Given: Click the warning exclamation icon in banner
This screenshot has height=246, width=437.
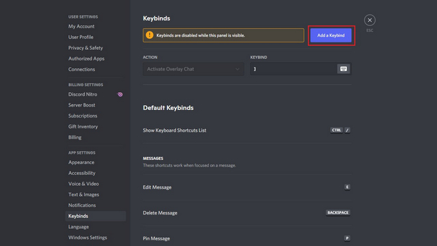Looking at the screenshot, I should (150, 35).
